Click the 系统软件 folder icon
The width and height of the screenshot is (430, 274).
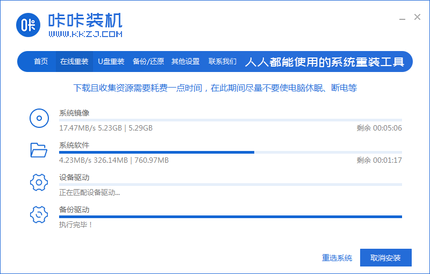click(x=39, y=150)
